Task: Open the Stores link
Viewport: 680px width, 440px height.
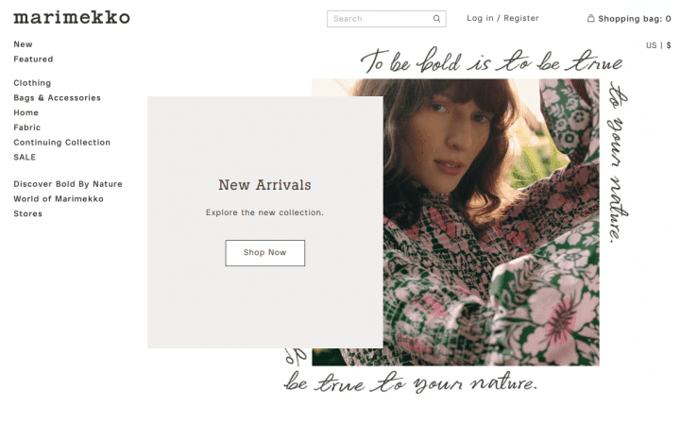Action: [27, 213]
